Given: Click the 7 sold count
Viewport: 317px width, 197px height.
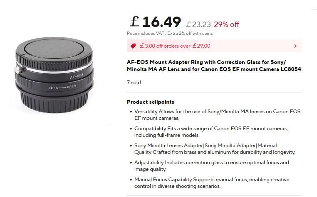Looking at the screenshot, I should (134, 83).
